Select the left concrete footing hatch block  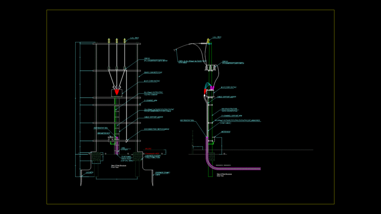96,157
